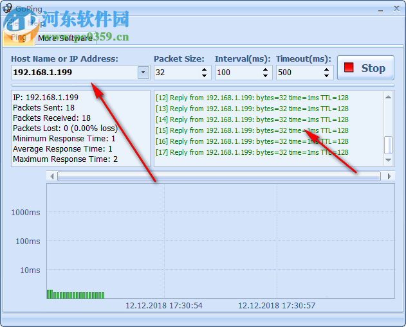Select log line [15] Reply from 192.168.1.199
406x327 pixels.
pos(252,130)
